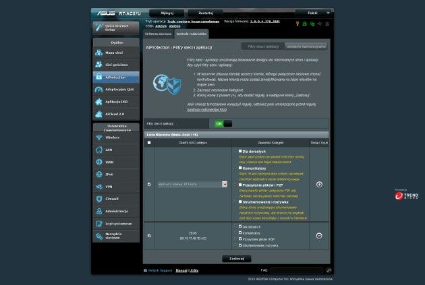Viewport: 425px width, 285px height.
Task: Open the Manual link in footer
Action: [x=181, y=270]
